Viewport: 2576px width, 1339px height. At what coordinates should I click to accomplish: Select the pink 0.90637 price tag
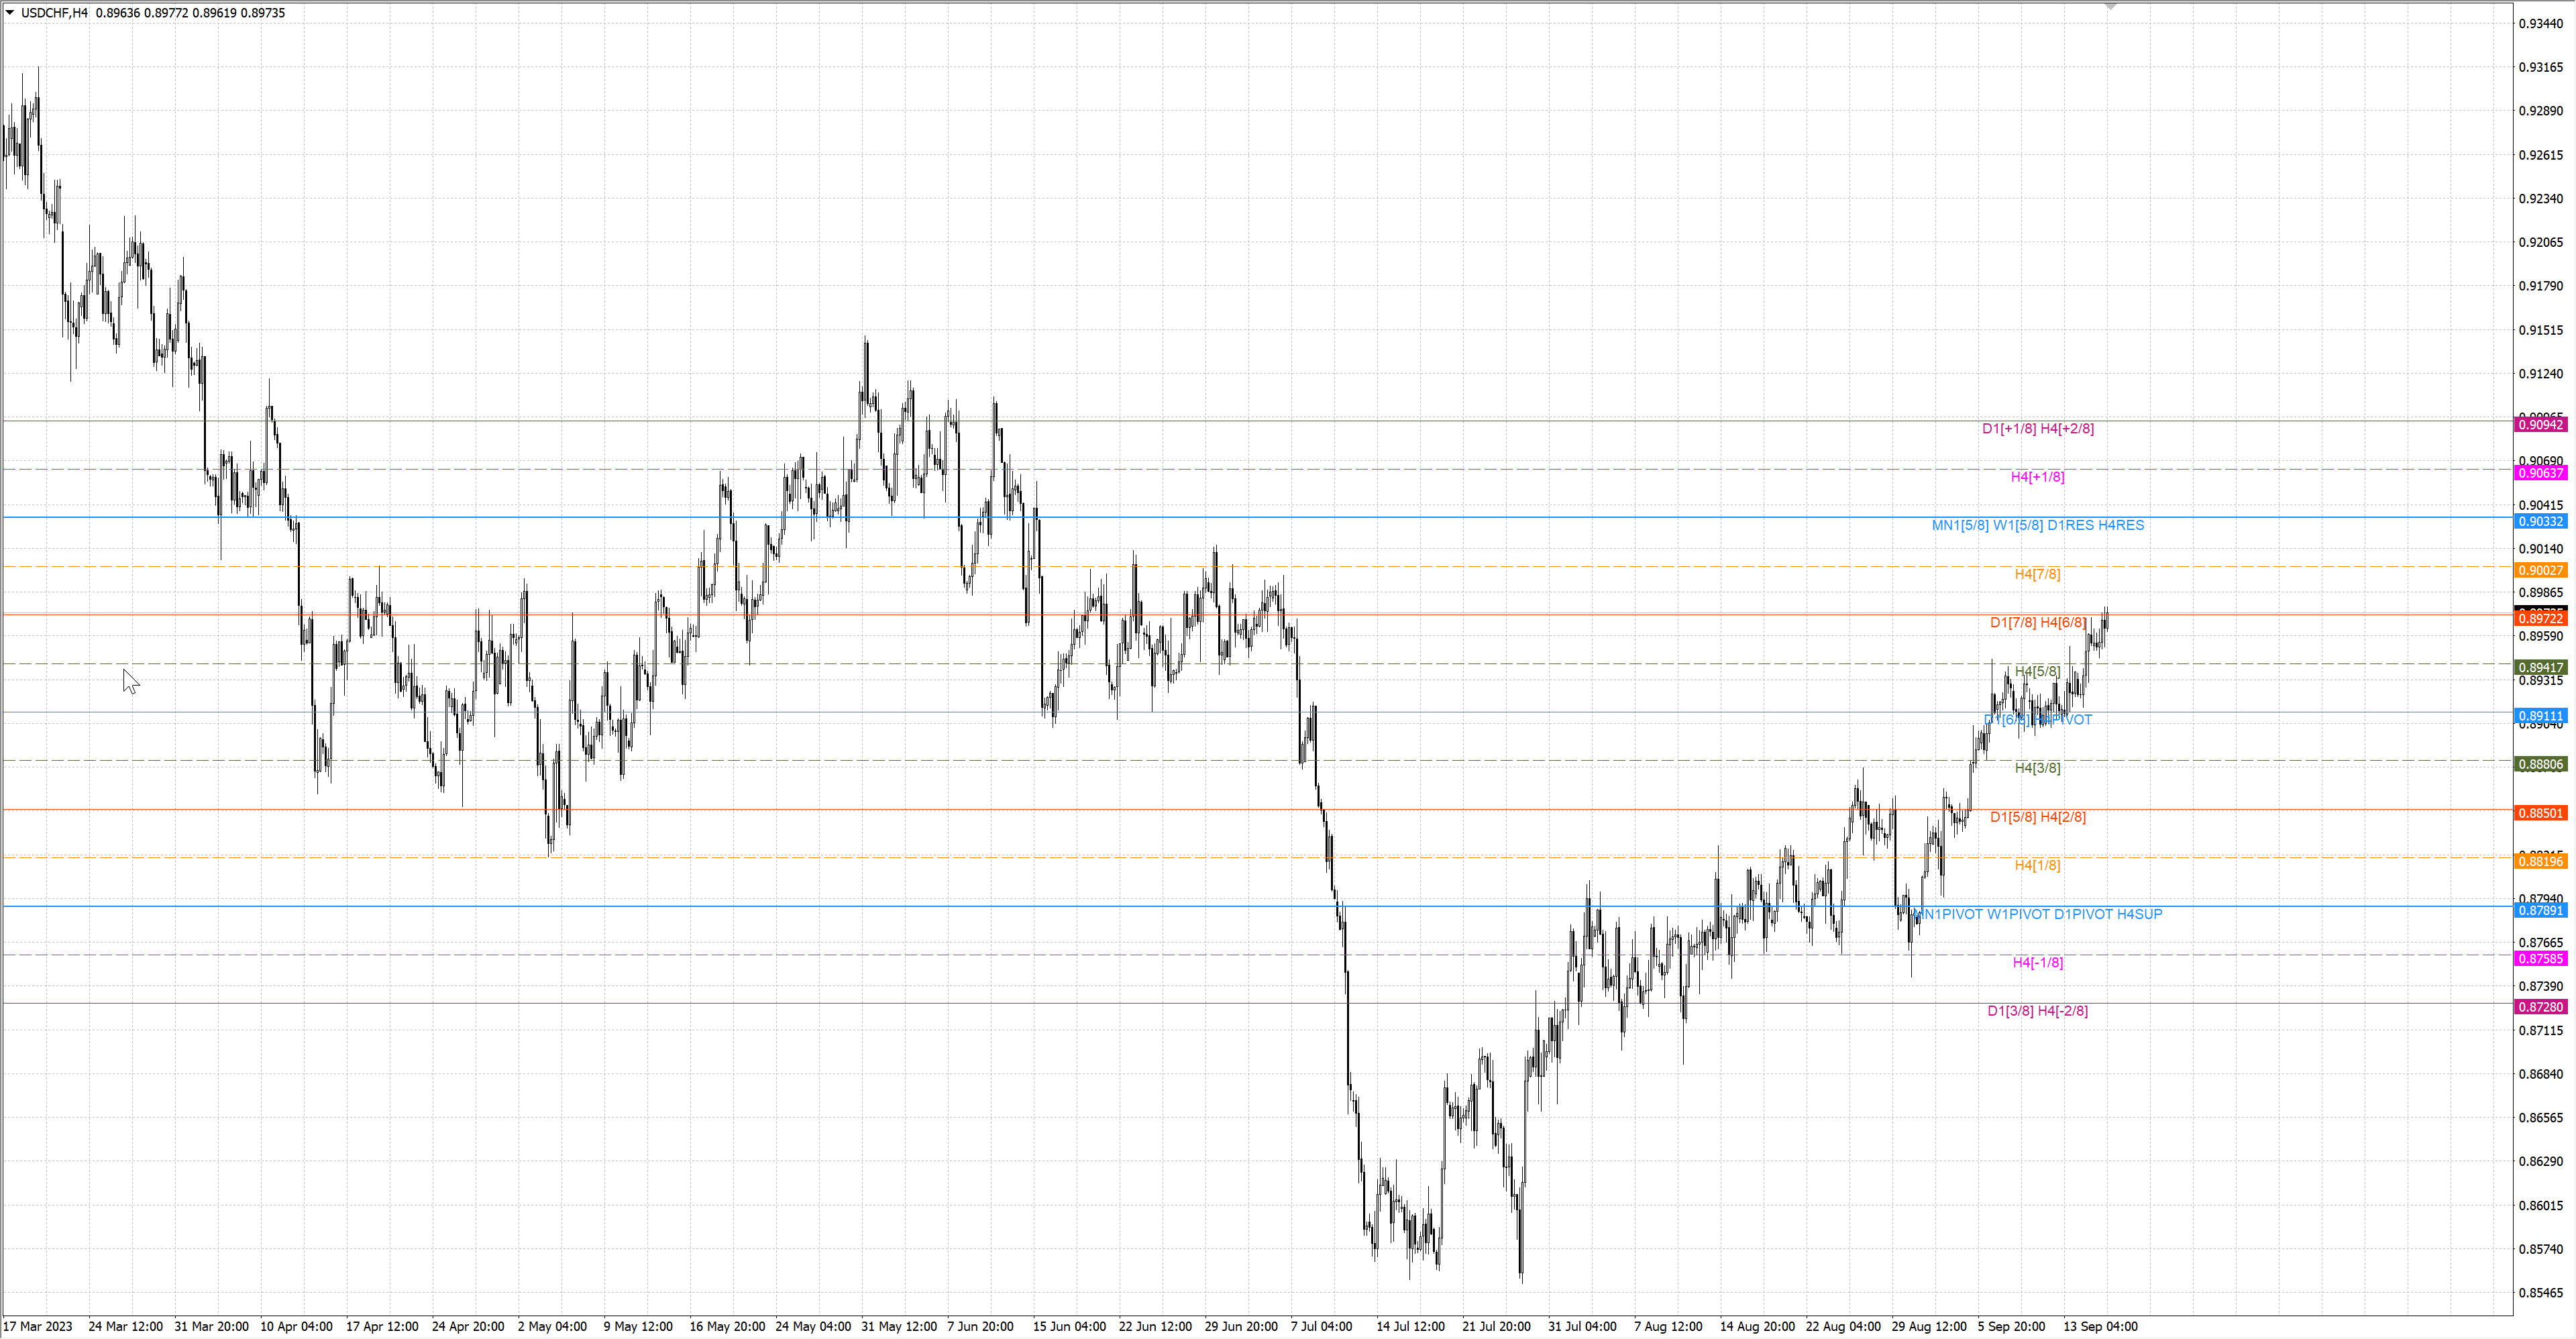coord(2540,473)
